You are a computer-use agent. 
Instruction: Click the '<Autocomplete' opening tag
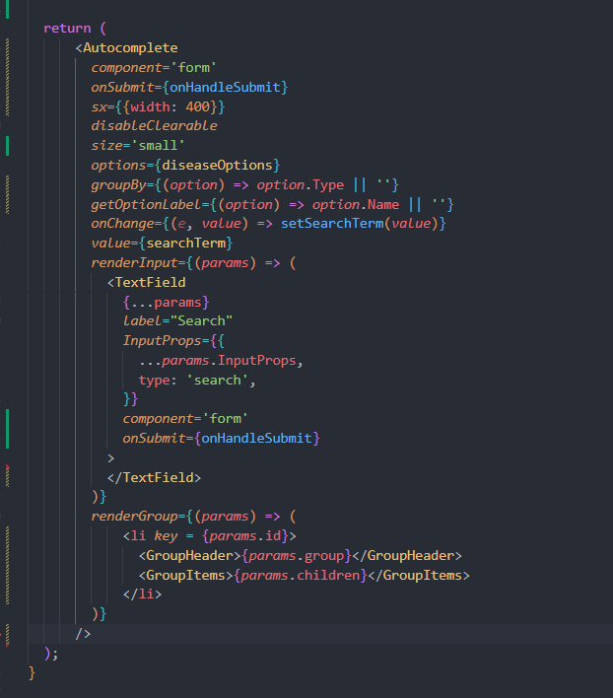(127, 47)
